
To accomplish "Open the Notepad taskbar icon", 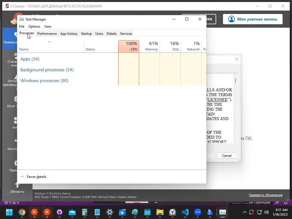I will point(97,212).
